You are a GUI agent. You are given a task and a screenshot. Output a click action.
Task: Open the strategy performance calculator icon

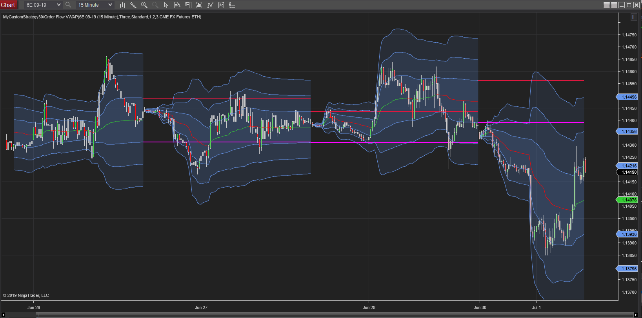click(221, 5)
